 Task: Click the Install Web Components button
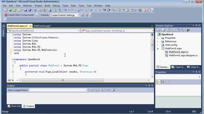tap(19, 15)
